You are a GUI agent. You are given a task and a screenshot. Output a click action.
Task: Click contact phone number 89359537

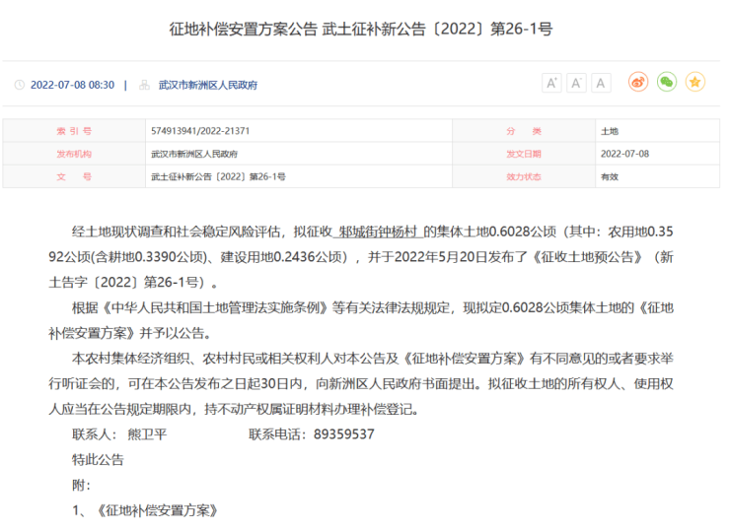[341, 433]
